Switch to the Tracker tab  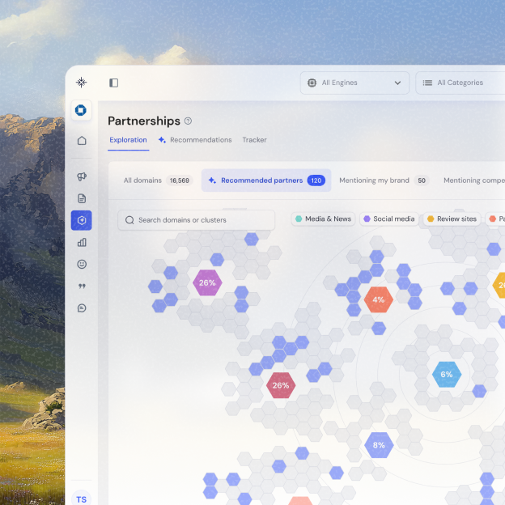(x=254, y=140)
